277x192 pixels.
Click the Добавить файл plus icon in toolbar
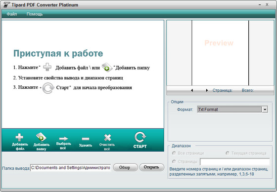click(x=19, y=137)
